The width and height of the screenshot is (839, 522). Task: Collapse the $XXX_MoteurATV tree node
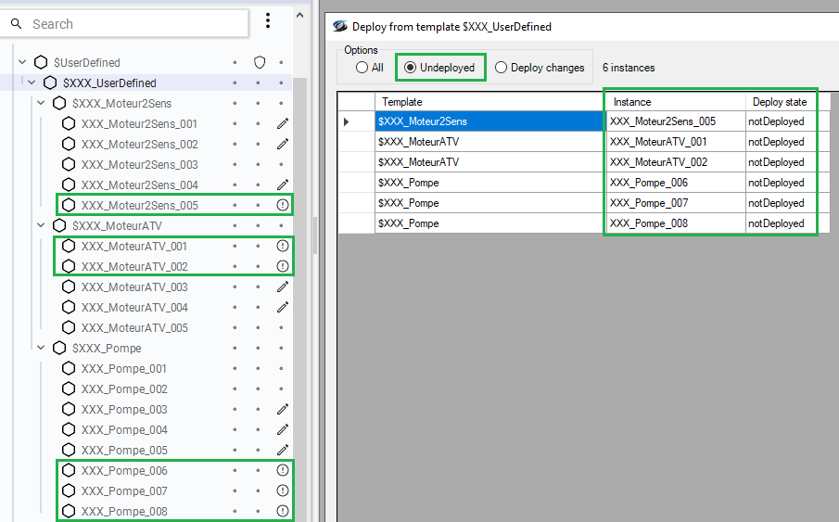[41, 225]
